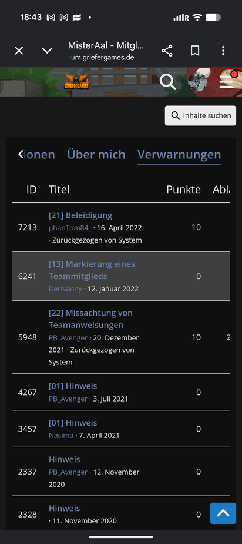
Task: Click the GrieferGames logo
Action: (76, 82)
